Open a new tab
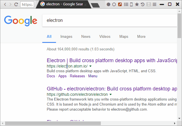This screenshot has height=126, width=182. (95, 5)
